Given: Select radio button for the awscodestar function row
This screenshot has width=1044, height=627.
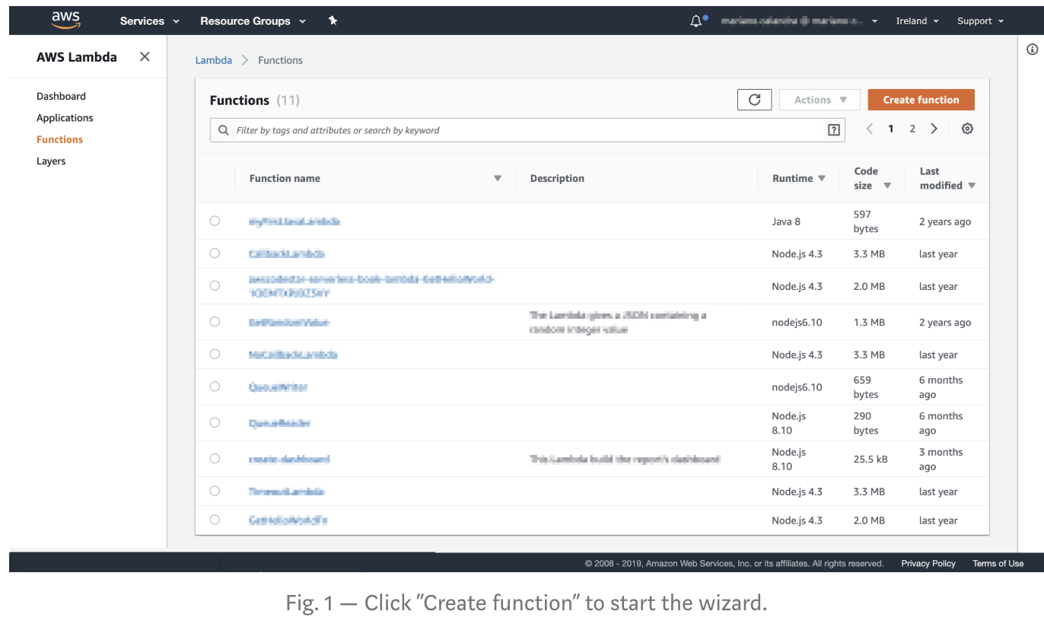Looking at the screenshot, I should 215,285.
